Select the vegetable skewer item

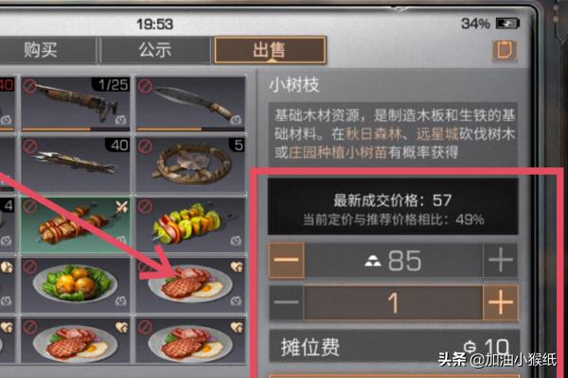click(x=190, y=225)
